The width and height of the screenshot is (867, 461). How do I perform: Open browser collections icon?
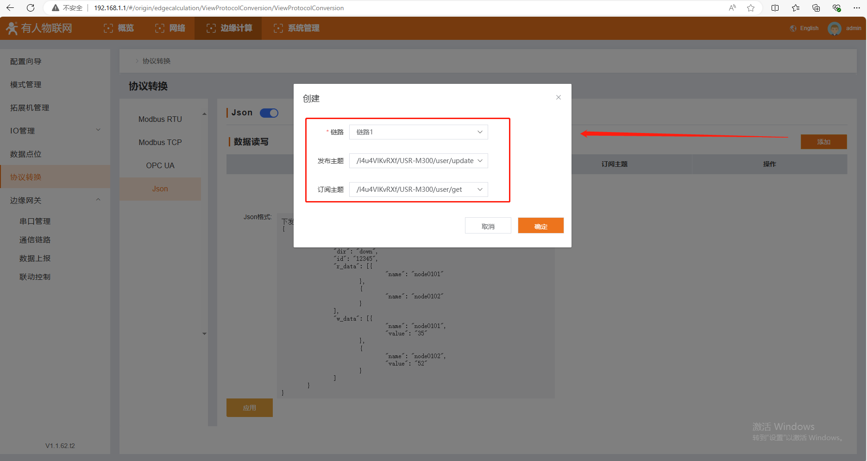point(816,8)
